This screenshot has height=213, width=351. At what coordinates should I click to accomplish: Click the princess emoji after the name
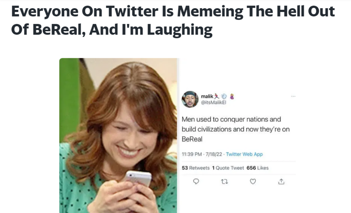(x=231, y=96)
